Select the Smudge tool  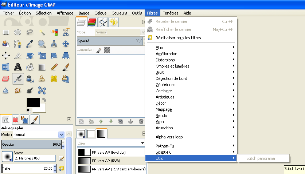pos(18,90)
